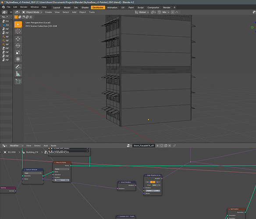
Task: Click the thom_FacadeFX_v9 node group name field
Action: coord(143,145)
